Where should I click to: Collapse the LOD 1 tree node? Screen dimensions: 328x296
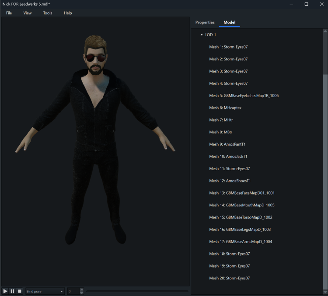(202, 35)
